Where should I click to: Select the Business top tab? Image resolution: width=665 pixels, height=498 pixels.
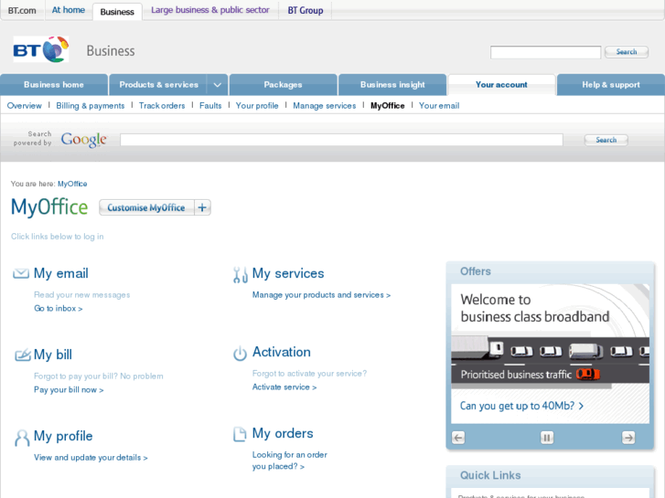(x=117, y=12)
